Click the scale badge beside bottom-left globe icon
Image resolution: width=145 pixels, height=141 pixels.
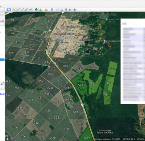click(12, 139)
